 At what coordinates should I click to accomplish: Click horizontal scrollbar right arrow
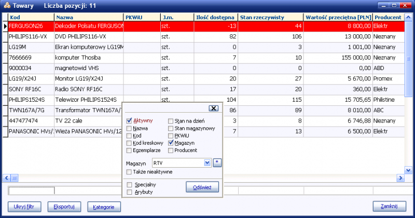click(400, 178)
